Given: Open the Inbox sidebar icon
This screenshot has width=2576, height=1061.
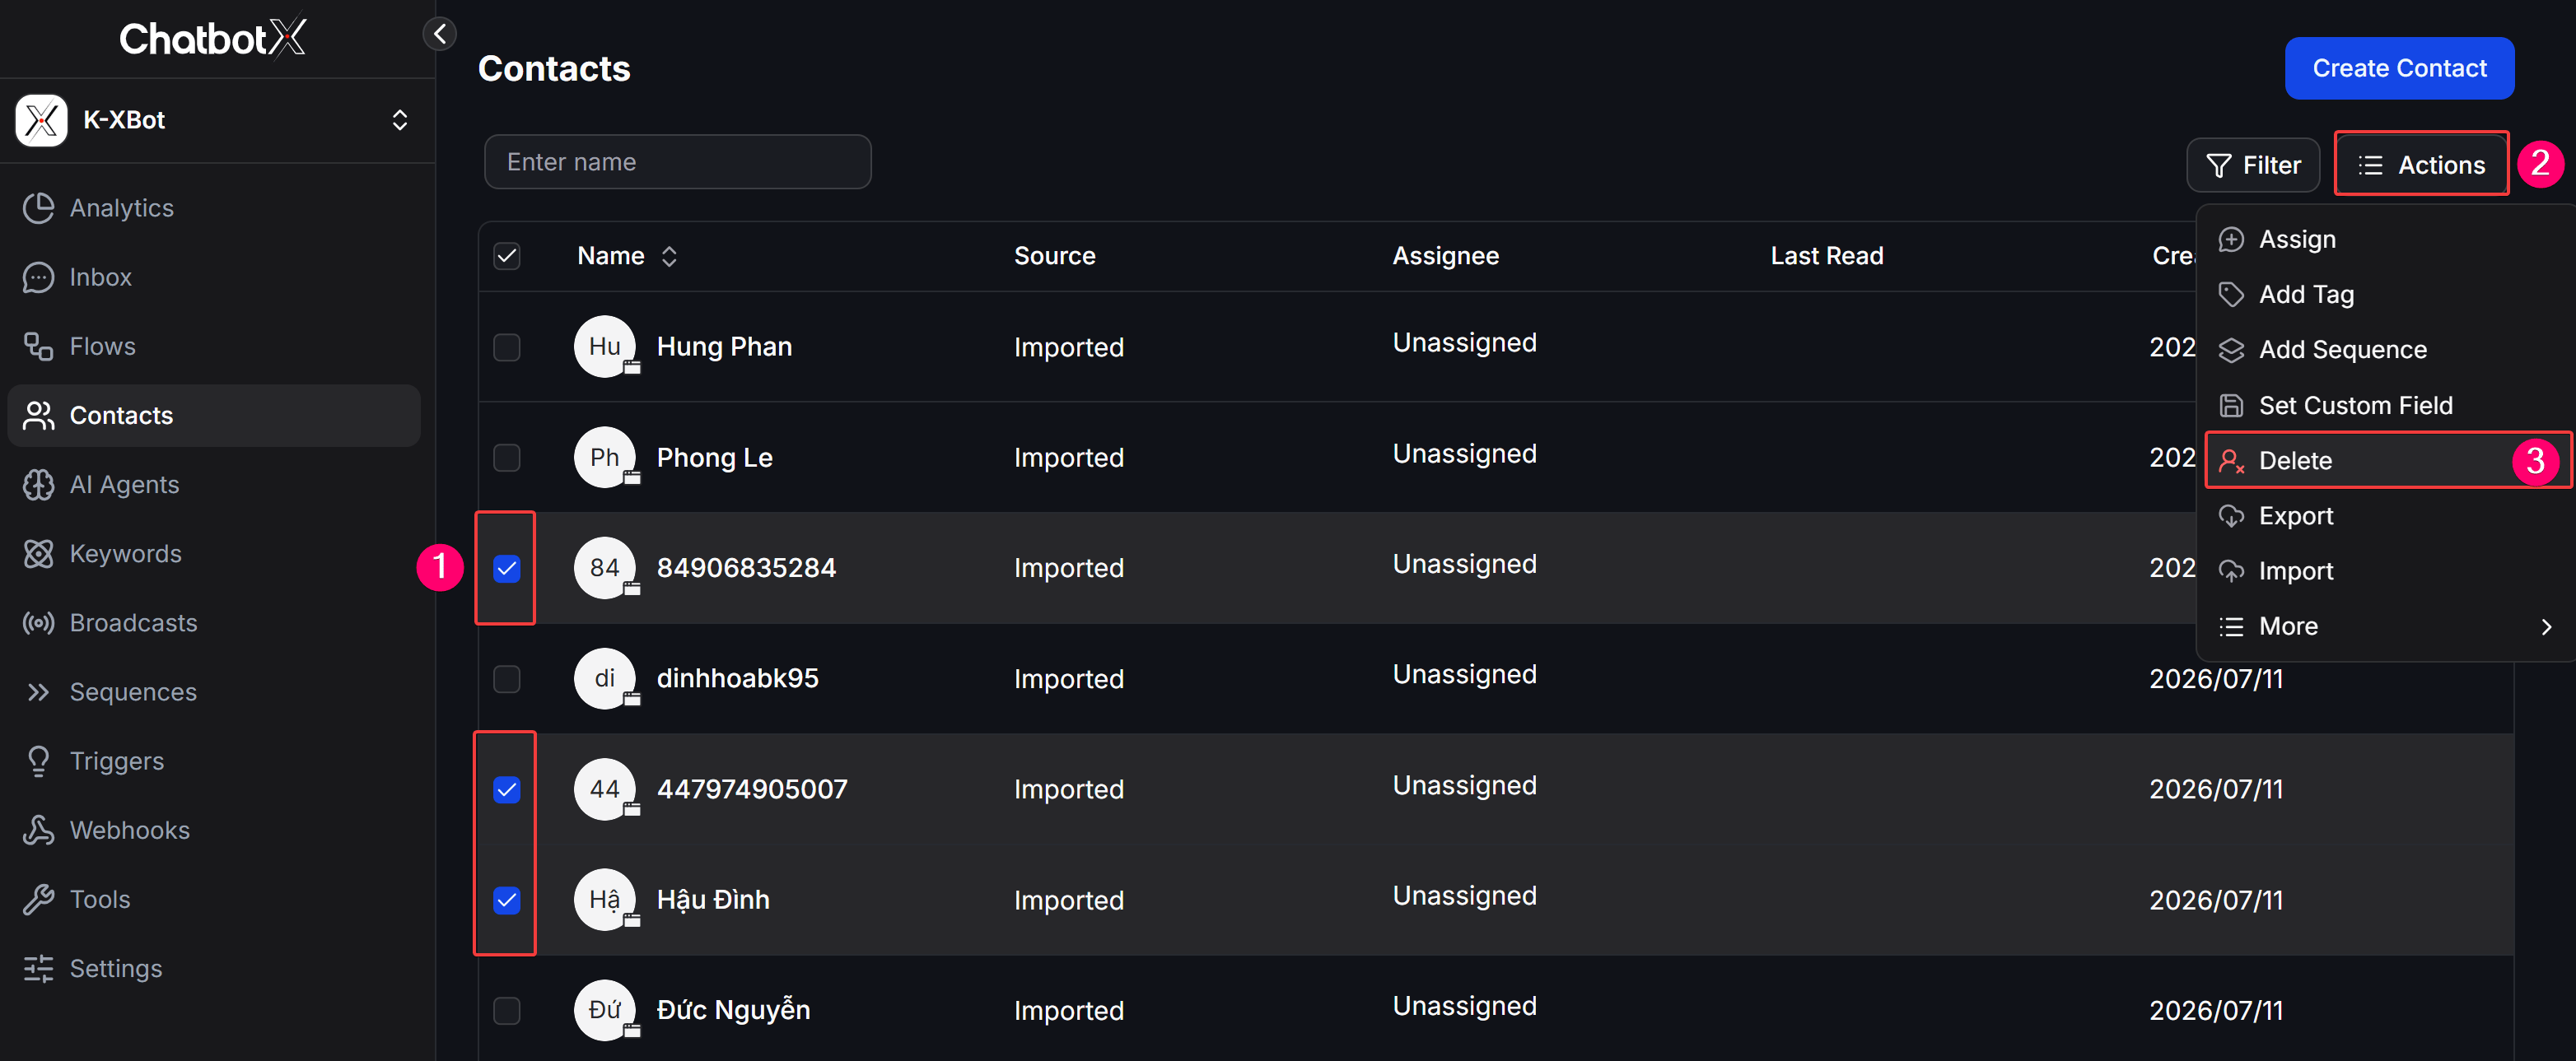Looking at the screenshot, I should (38, 277).
